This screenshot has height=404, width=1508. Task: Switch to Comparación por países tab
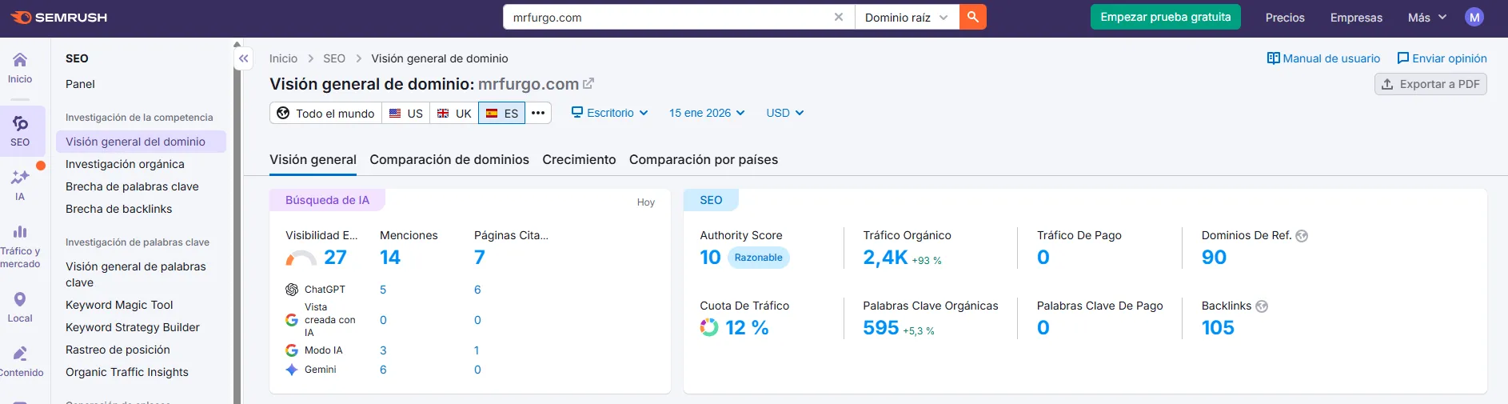pos(704,159)
